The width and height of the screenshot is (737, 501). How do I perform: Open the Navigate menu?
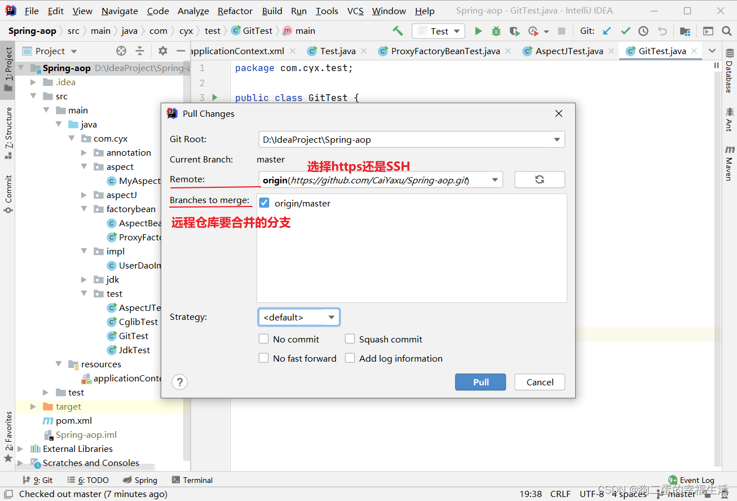pyautogui.click(x=120, y=11)
